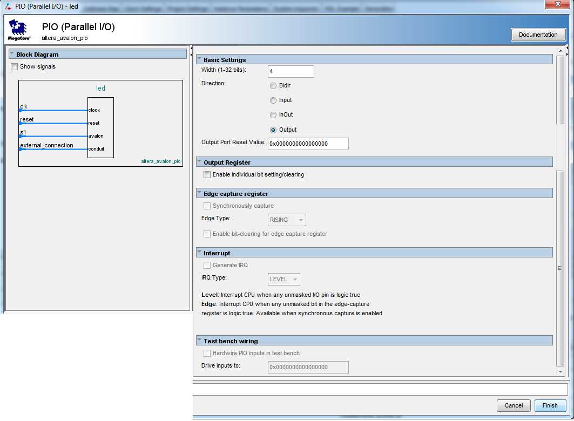This screenshot has width=574, height=421.
Task: Toggle bit-clearing for edge capture register
Action: 207,234
